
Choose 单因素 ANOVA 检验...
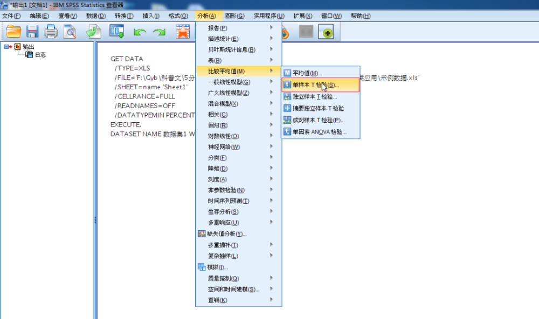pos(320,132)
